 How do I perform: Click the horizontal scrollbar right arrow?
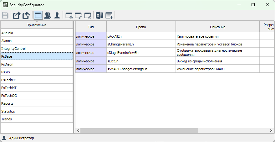pyautogui.click(x=271, y=130)
